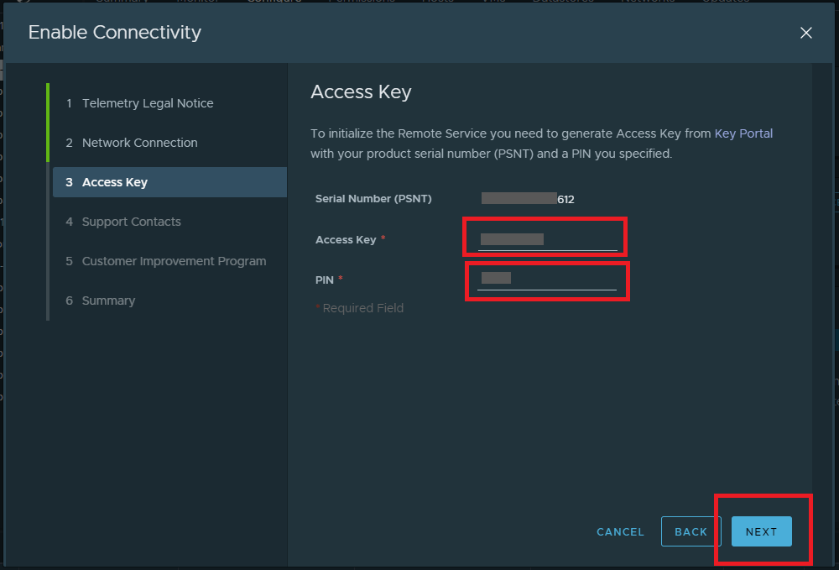Image resolution: width=839 pixels, height=570 pixels.
Task: Jump to Customer Improvement Program step
Action: click(x=174, y=261)
